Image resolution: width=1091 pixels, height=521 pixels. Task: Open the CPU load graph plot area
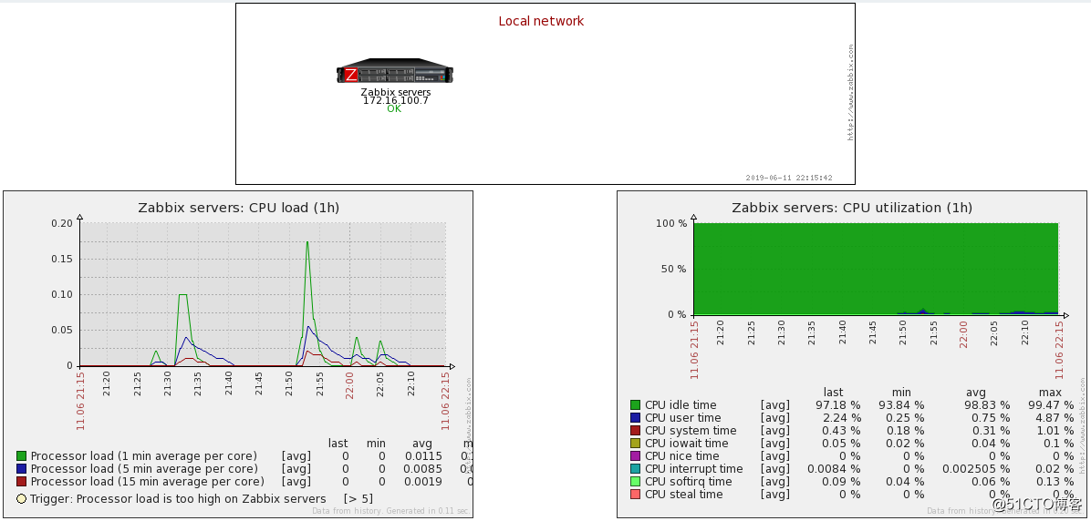(263, 294)
